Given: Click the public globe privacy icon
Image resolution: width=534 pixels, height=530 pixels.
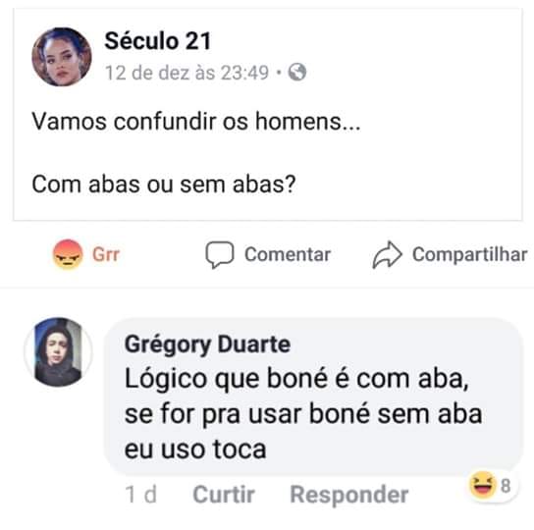Looking at the screenshot, I should pyautogui.click(x=297, y=73).
